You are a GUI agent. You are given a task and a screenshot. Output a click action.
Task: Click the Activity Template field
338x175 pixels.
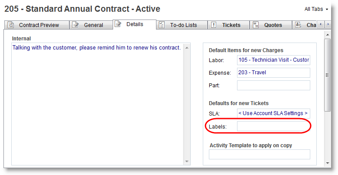[259, 154]
